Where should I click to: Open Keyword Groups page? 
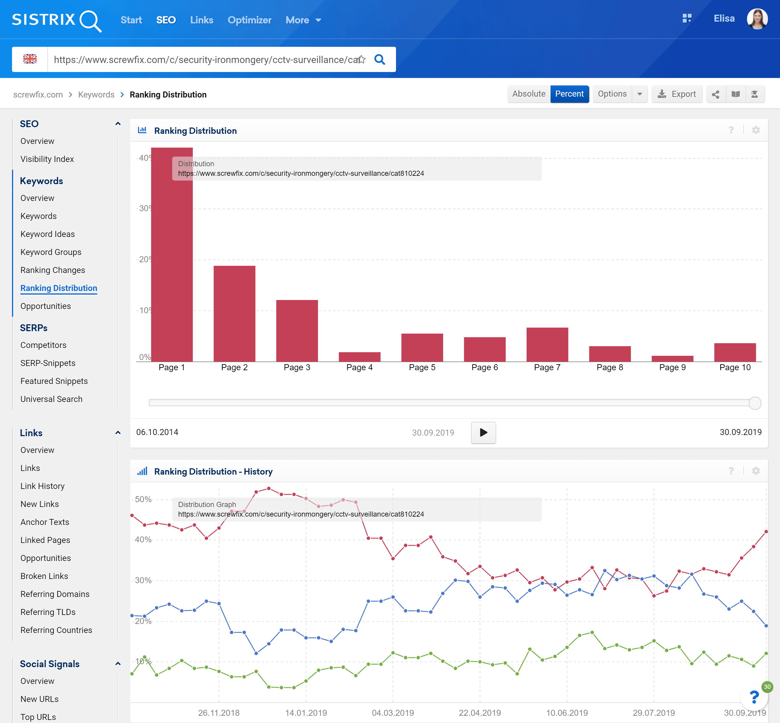[x=51, y=252]
